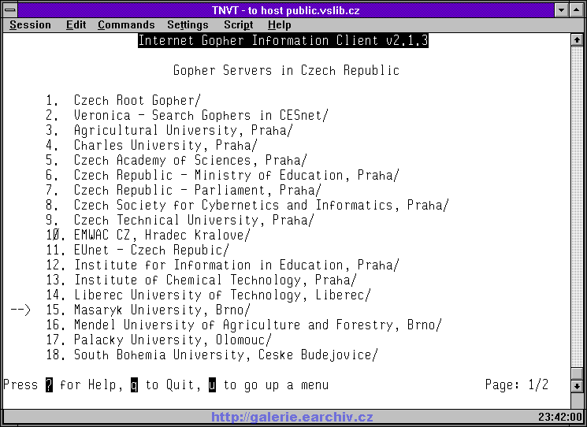Image resolution: width=587 pixels, height=427 pixels.
Task: Open the Commands menu
Action: [x=126, y=25]
